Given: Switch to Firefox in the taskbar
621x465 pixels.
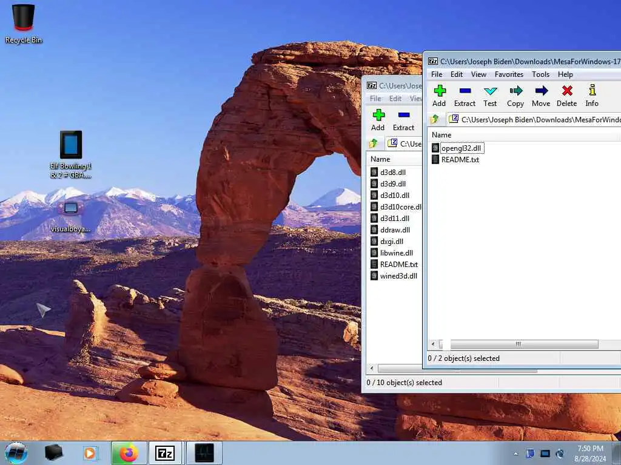Looking at the screenshot, I should pos(129,453).
